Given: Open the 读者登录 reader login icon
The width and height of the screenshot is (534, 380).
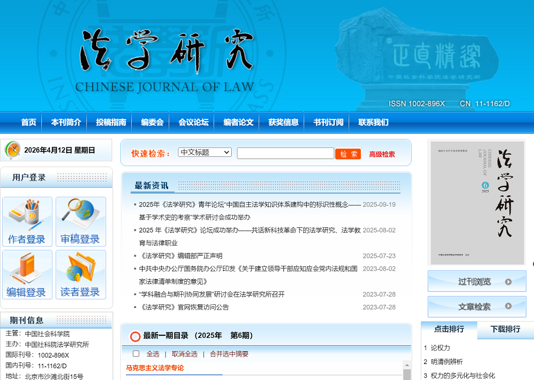Looking at the screenshot, I should [x=81, y=275].
